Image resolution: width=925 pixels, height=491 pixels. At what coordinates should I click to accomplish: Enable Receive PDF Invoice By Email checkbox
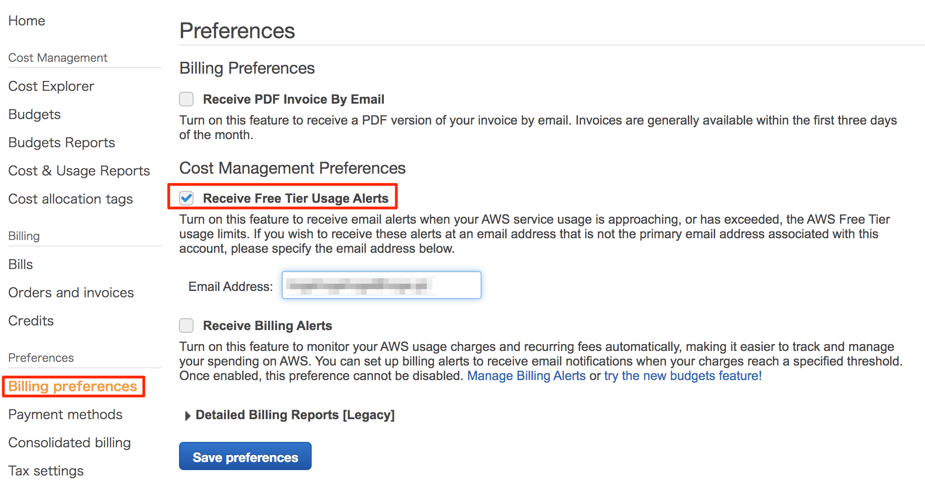point(186,99)
